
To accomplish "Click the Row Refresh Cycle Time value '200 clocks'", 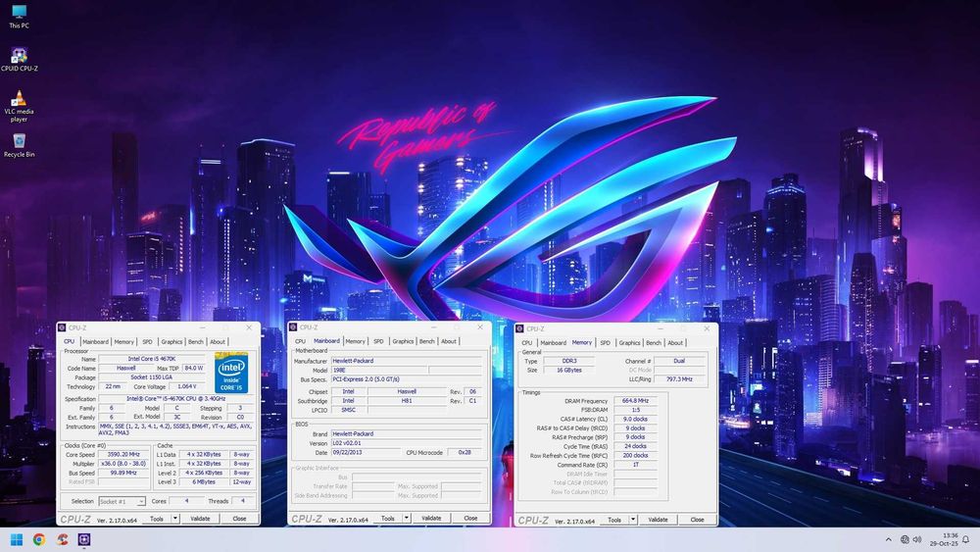I will click(x=636, y=455).
